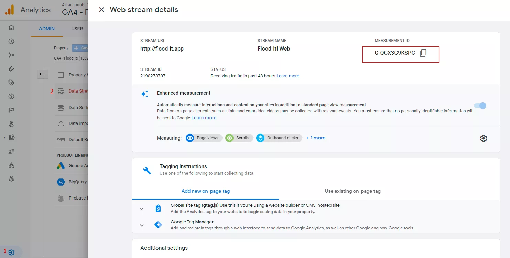The width and height of the screenshot is (510, 258).
Task: Click the Create Property button
Action: pos(80,48)
